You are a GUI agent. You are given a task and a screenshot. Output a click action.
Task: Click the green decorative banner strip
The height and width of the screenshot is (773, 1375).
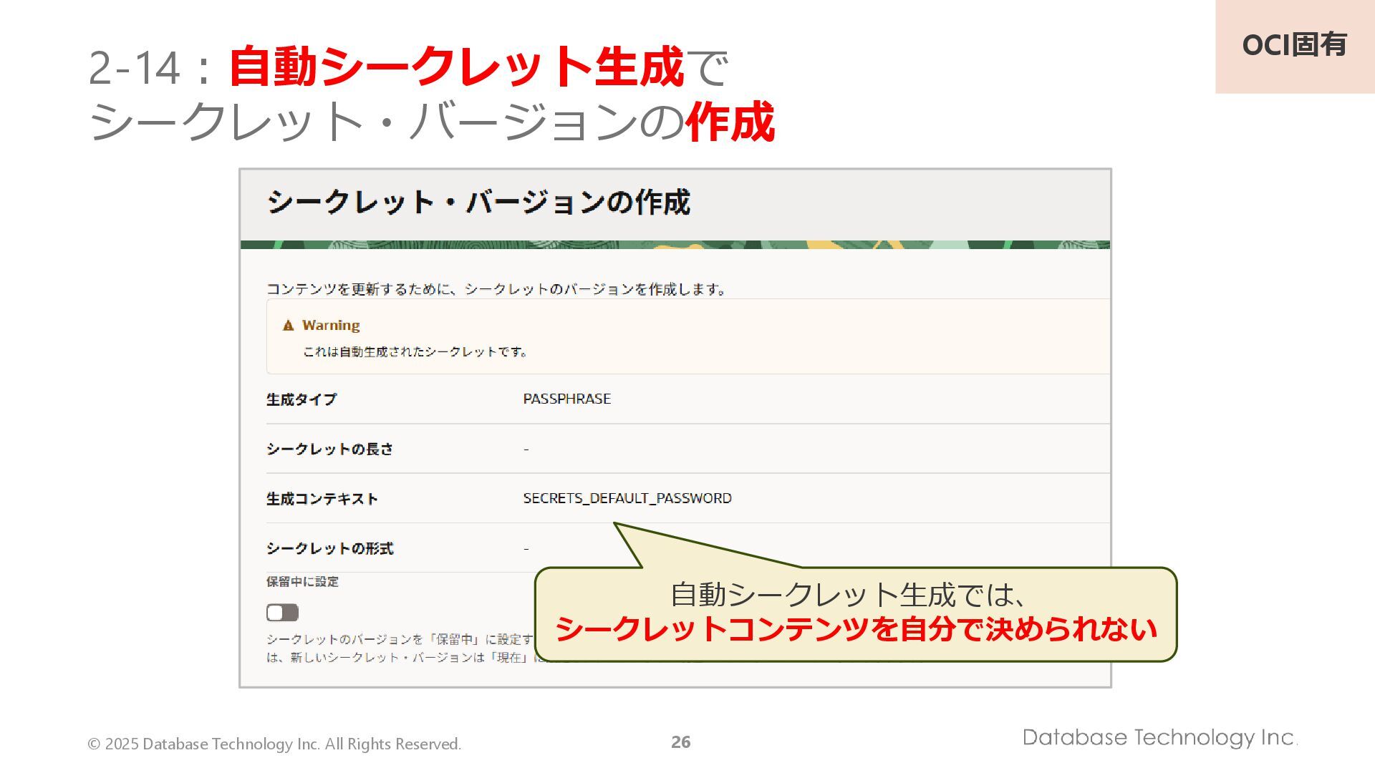pyautogui.click(x=675, y=245)
